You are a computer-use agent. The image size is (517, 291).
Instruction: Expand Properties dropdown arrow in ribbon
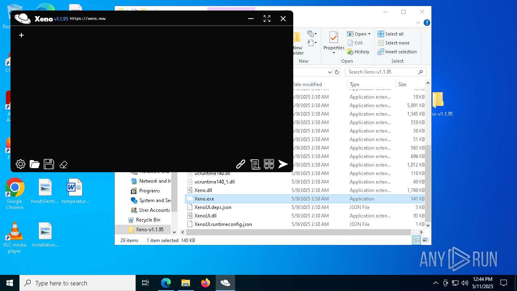[334, 53]
